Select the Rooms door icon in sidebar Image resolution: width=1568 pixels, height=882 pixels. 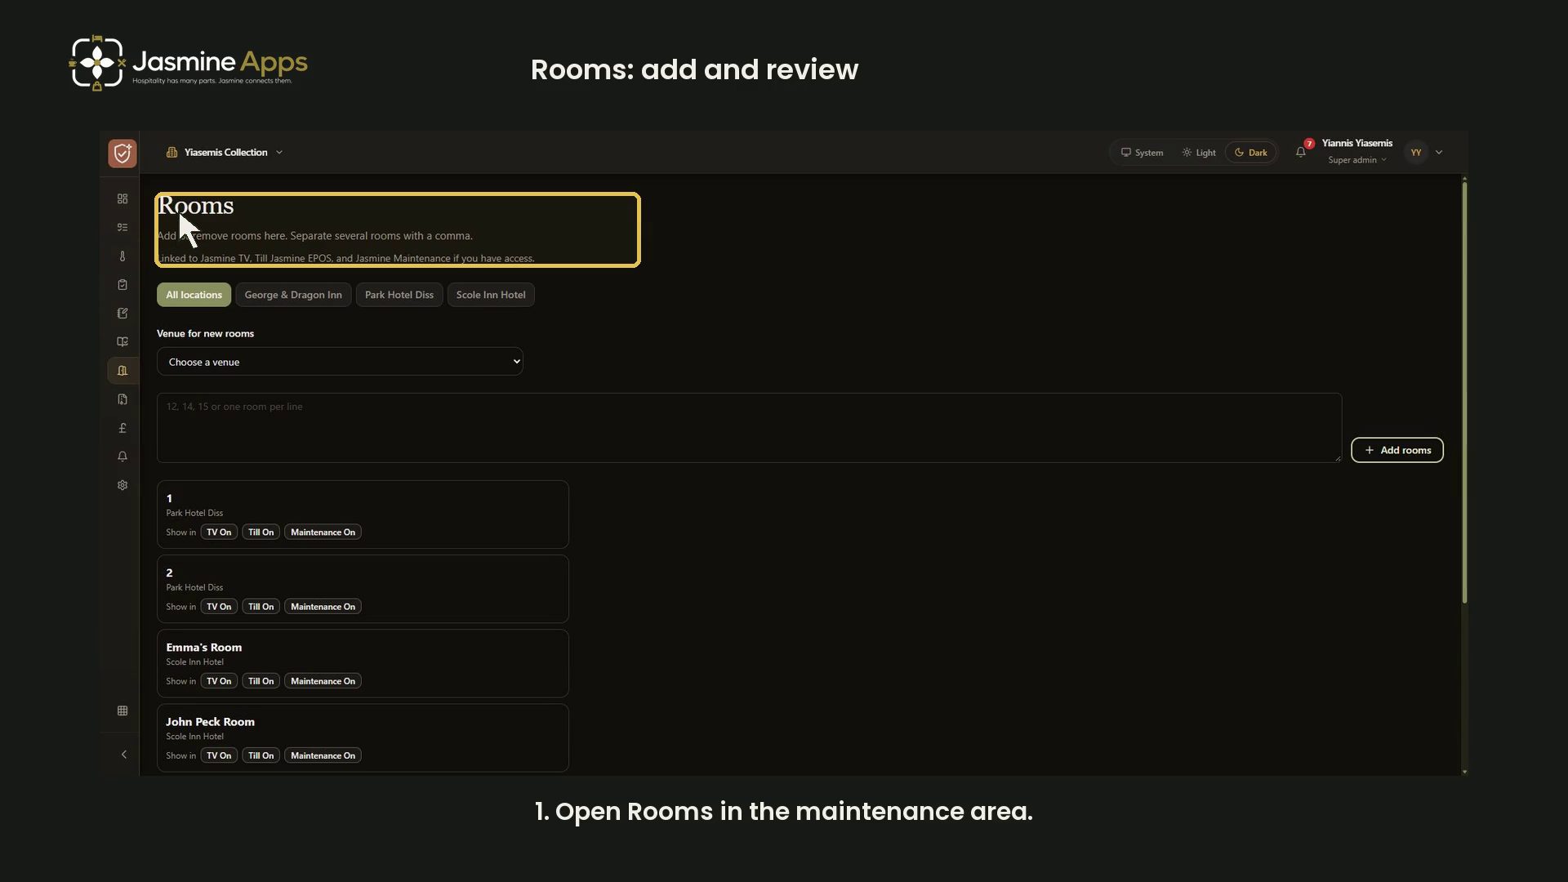pos(122,371)
